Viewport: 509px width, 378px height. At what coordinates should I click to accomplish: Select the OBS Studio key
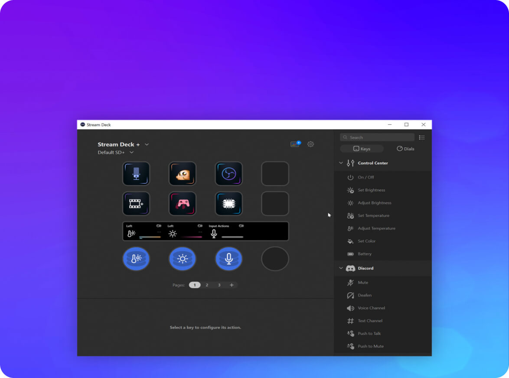click(228, 173)
